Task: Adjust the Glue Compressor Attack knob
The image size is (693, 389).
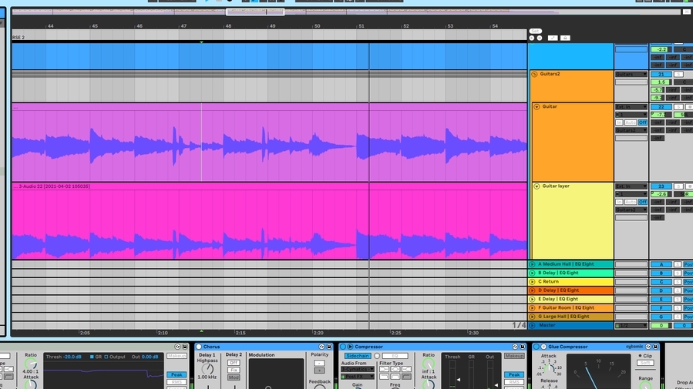Action: 549,367
